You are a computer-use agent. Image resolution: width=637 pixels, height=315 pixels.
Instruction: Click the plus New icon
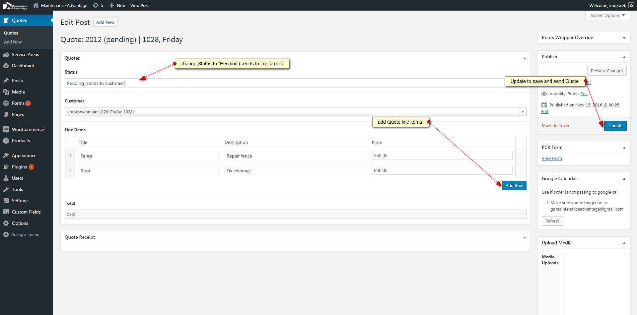112,5
